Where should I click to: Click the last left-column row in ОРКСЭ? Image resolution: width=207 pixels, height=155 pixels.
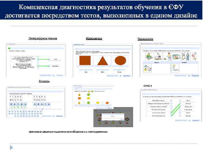160,116
